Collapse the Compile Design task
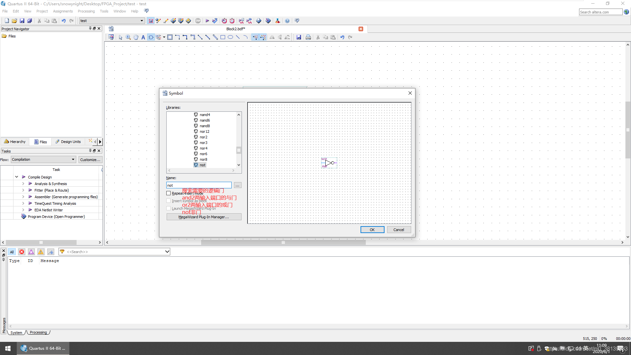The width and height of the screenshot is (631, 355). (17, 177)
